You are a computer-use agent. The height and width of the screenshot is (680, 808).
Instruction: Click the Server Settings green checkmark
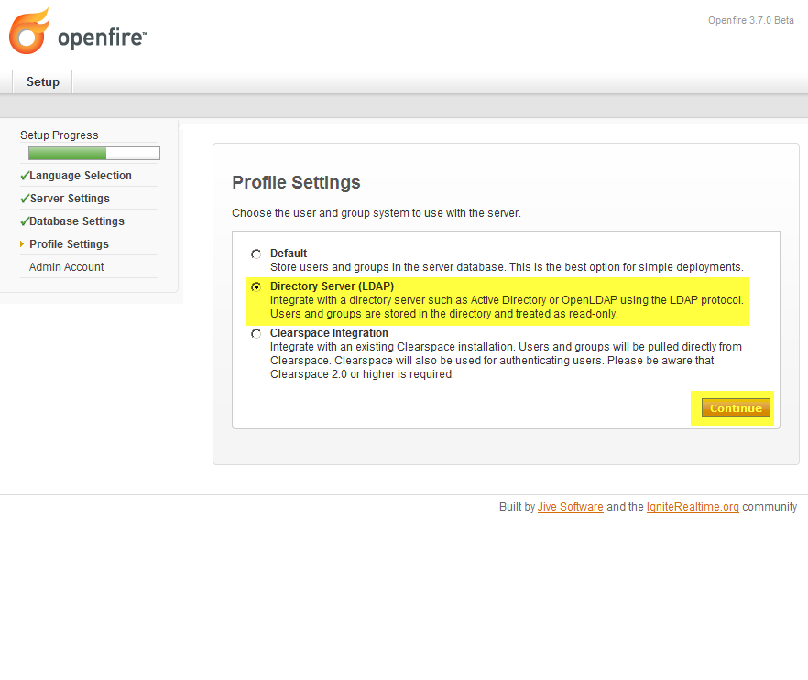pyautogui.click(x=24, y=199)
